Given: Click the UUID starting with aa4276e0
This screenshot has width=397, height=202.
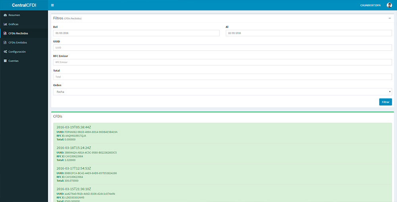Looking at the screenshot, I should tap(90, 194).
